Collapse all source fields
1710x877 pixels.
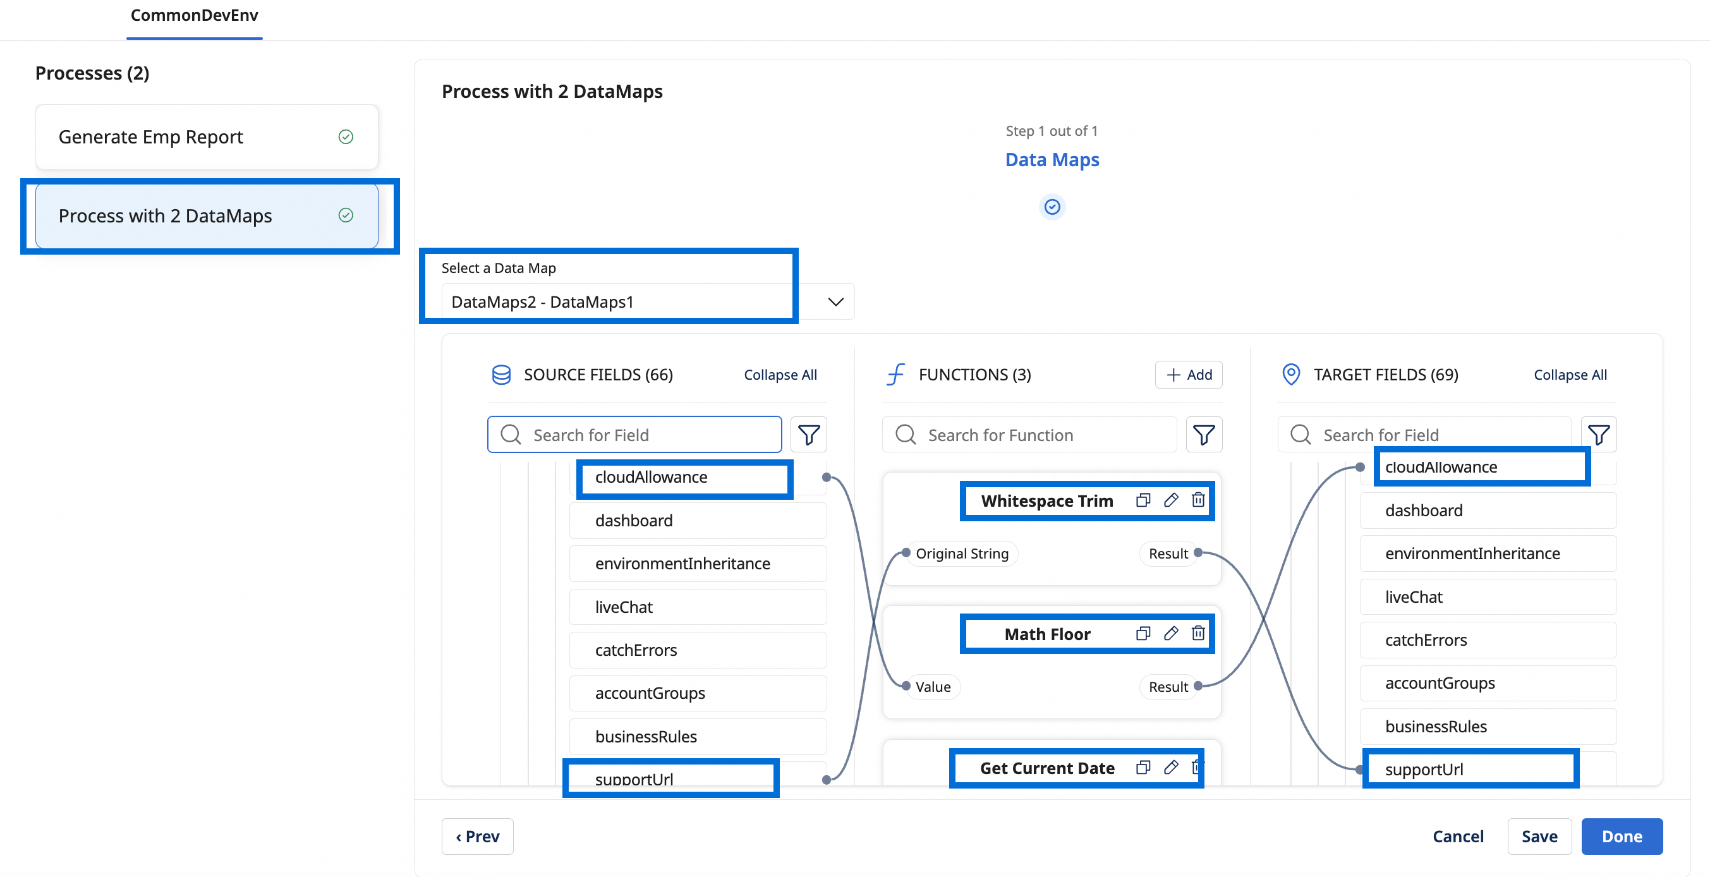pos(779,375)
